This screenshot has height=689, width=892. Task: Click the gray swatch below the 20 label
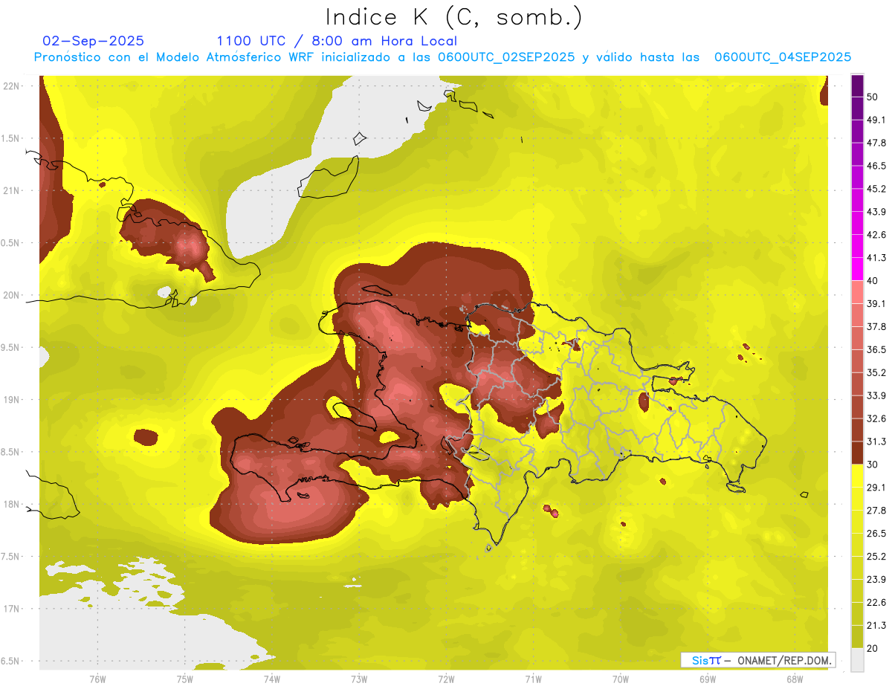(857, 659)
